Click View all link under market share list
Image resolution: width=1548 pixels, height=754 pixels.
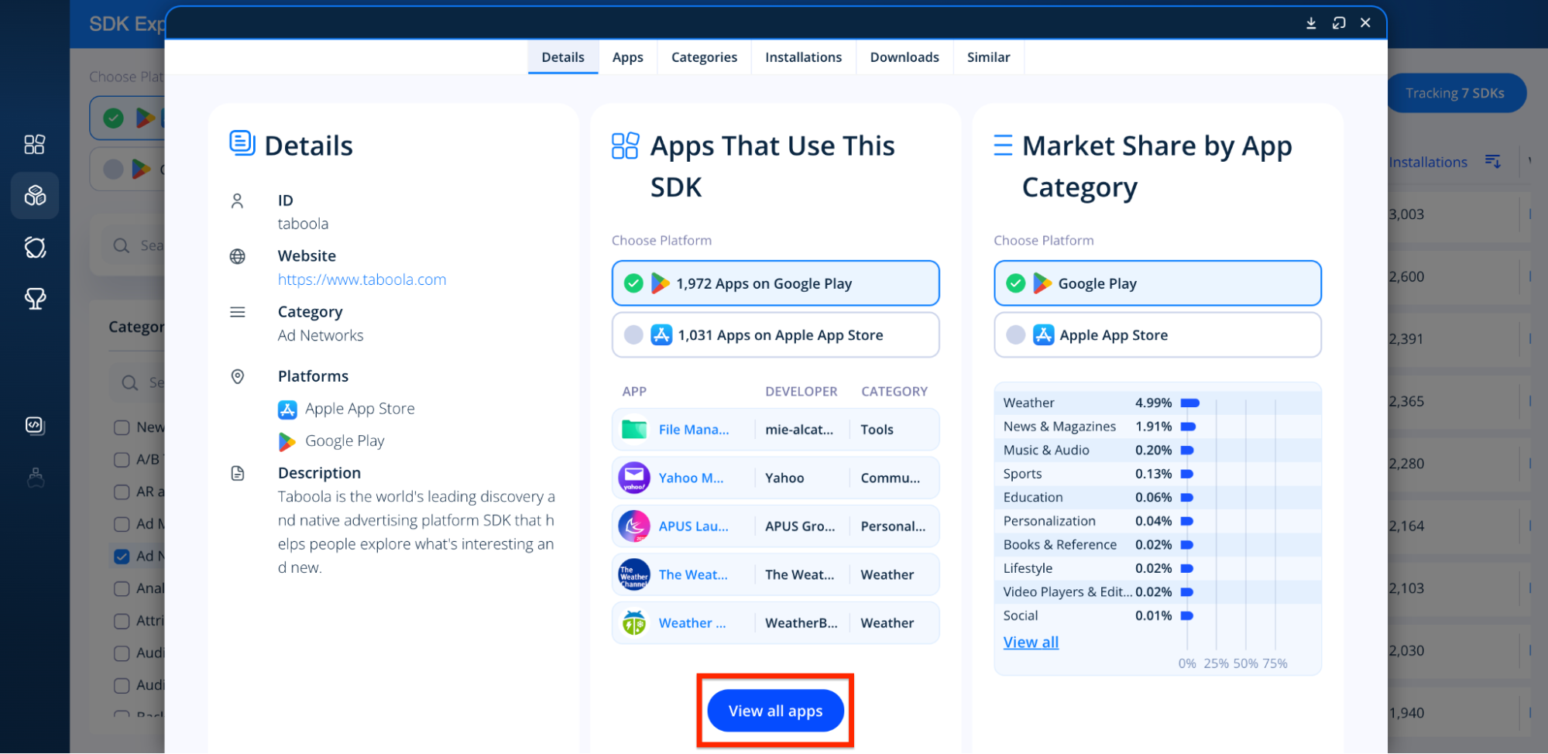[x=1031, y=643]
